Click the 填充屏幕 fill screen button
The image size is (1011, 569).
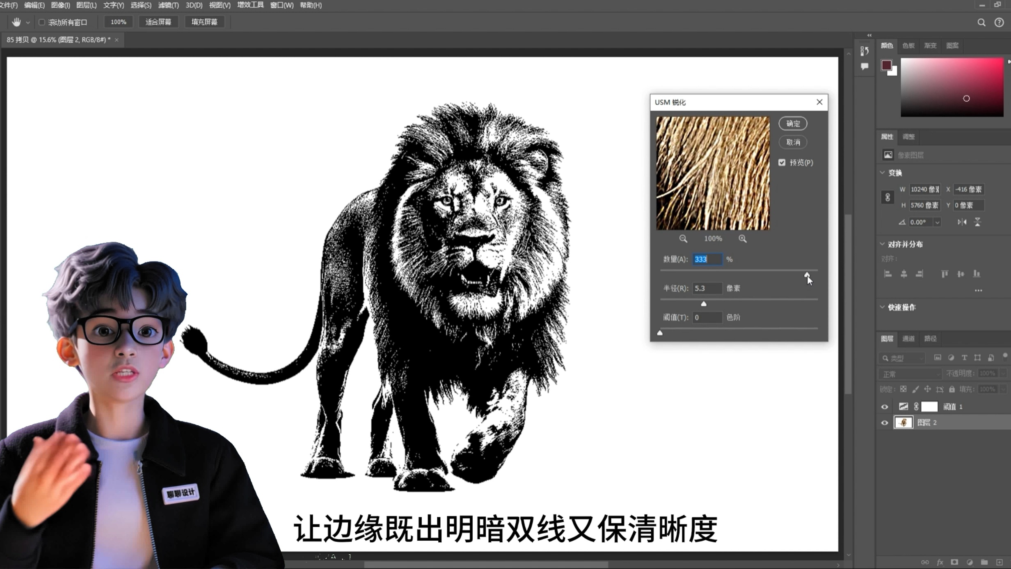pyautogui.click(x=204, y=22)
